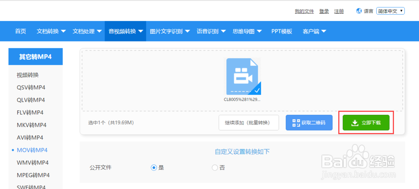Screen dimensions: 419x189
Task: Click the file name CL8005%281%29...
Action: click(242, 99)
